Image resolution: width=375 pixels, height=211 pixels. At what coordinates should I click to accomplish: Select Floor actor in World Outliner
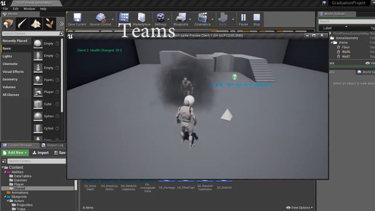pos(346,47)
